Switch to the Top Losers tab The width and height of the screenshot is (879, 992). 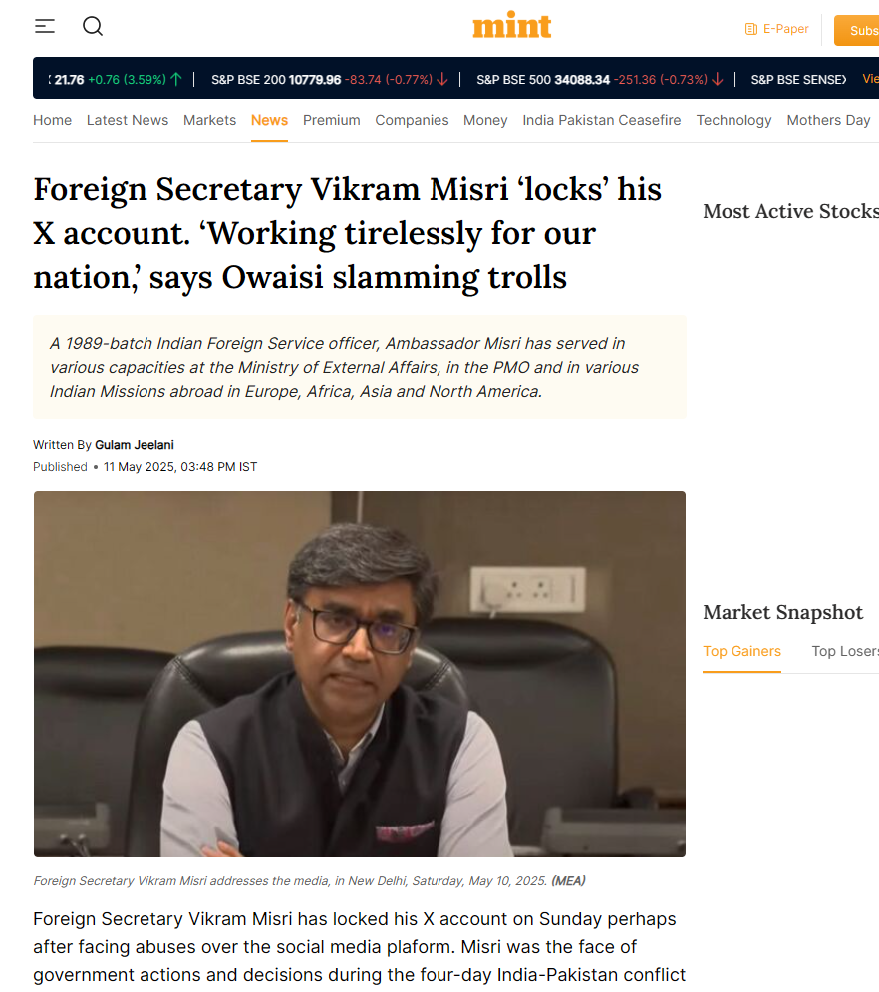(x=845, y=651)
